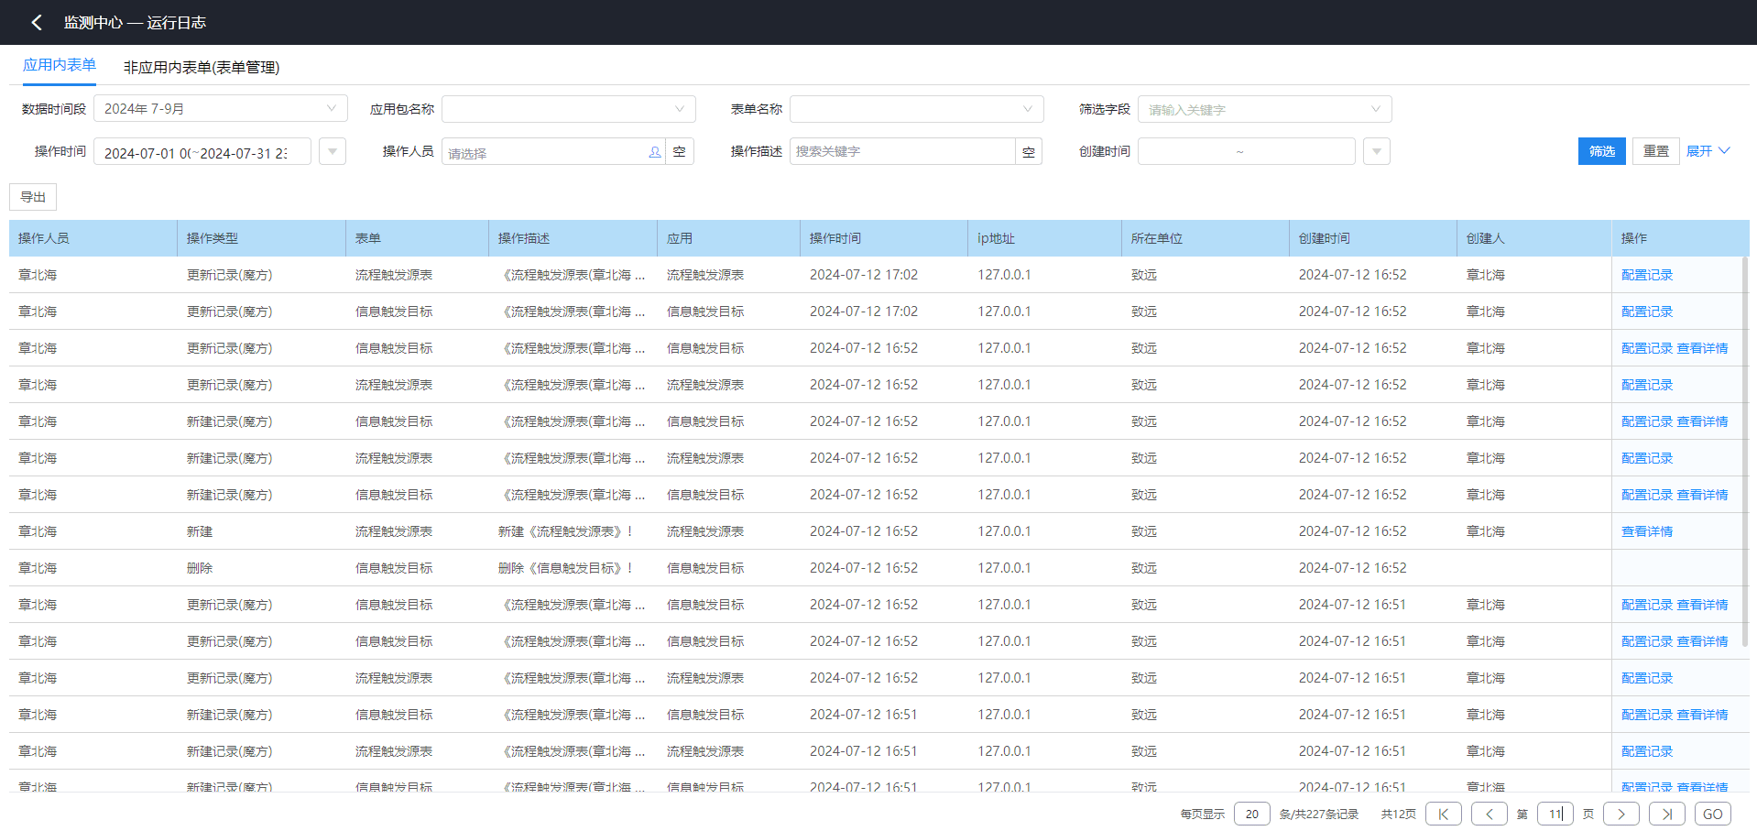Click the 每页显示 page size box showing 20
Viewport: 1757px width, 831px height.
coord(1252,814)
